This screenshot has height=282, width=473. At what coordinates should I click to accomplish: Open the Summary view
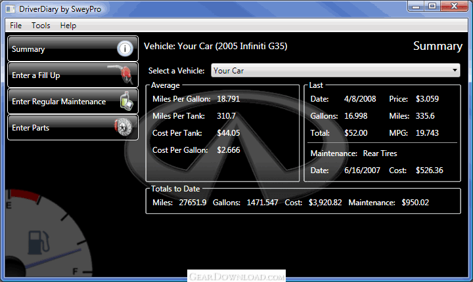[x=73, y=49]
